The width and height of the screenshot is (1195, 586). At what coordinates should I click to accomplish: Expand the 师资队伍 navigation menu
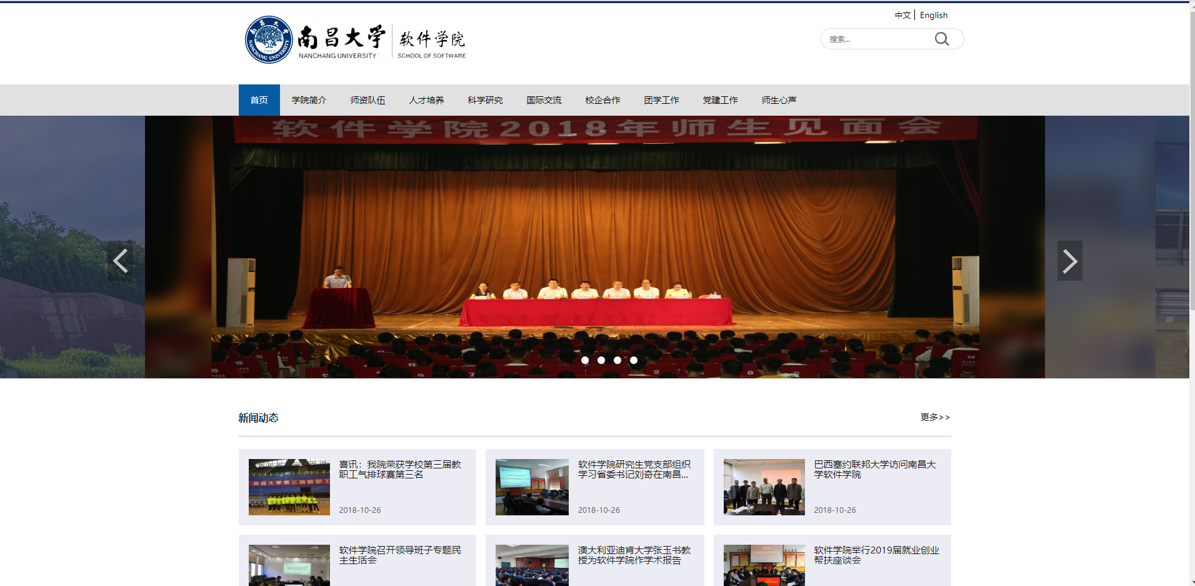tap(367, 100)
